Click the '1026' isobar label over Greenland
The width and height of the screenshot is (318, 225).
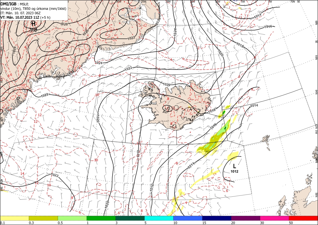(x=86, y=32)
